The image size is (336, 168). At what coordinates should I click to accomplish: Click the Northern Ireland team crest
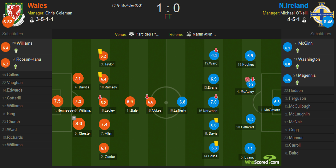(321, 14)
